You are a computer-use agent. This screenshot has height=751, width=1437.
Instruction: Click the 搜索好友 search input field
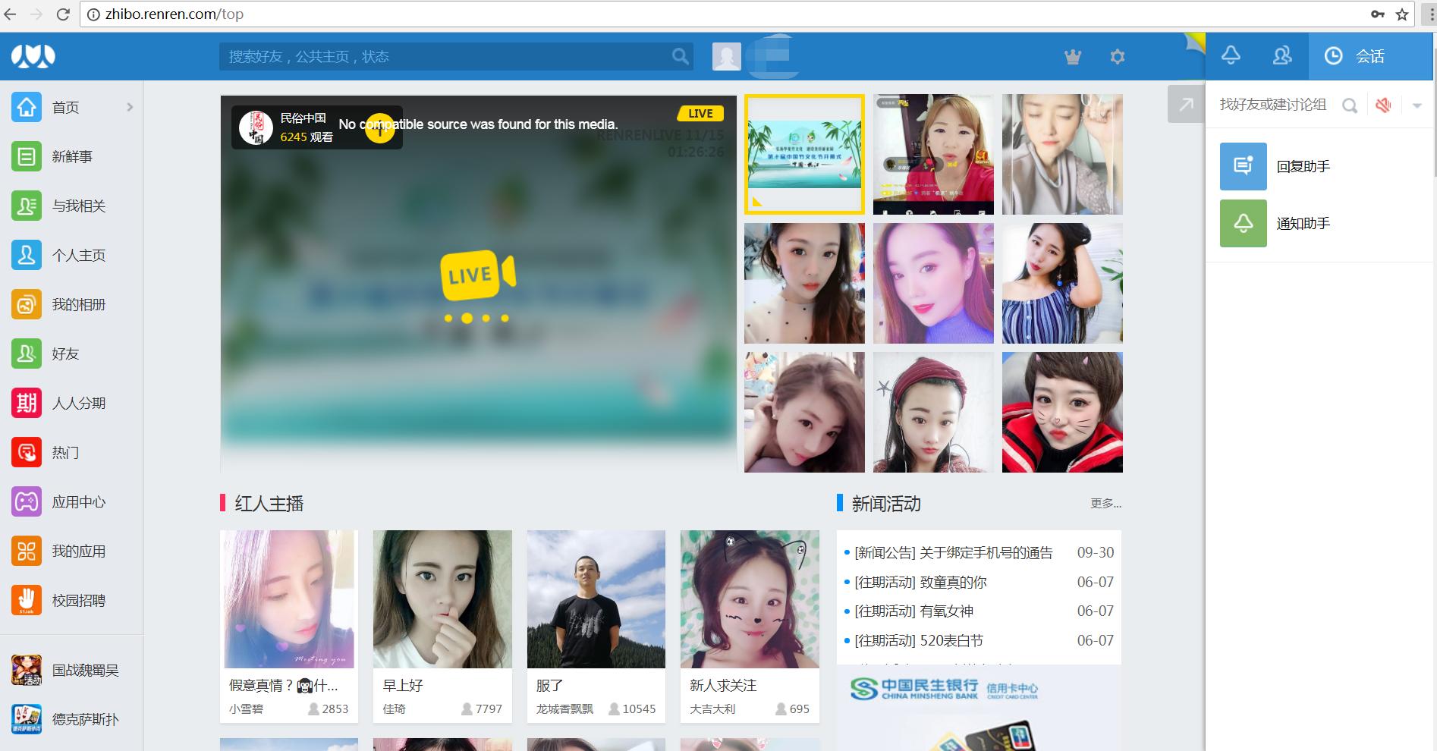coord(444,56)
